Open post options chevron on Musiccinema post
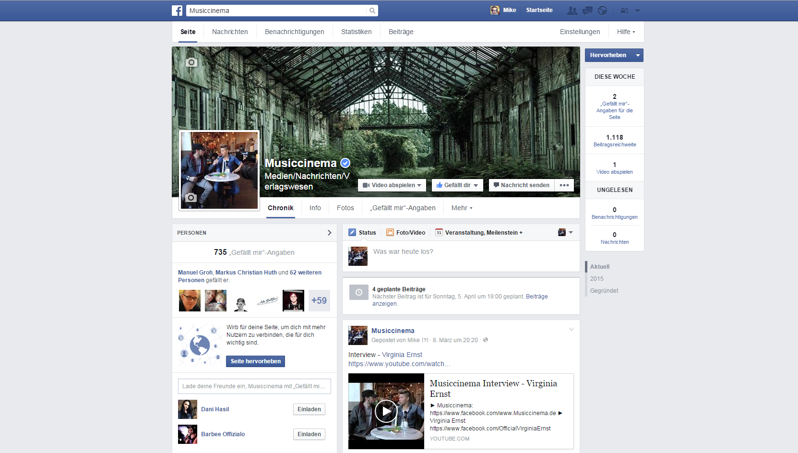The width and height of the screenshot is (798, 453). [571, 329]
